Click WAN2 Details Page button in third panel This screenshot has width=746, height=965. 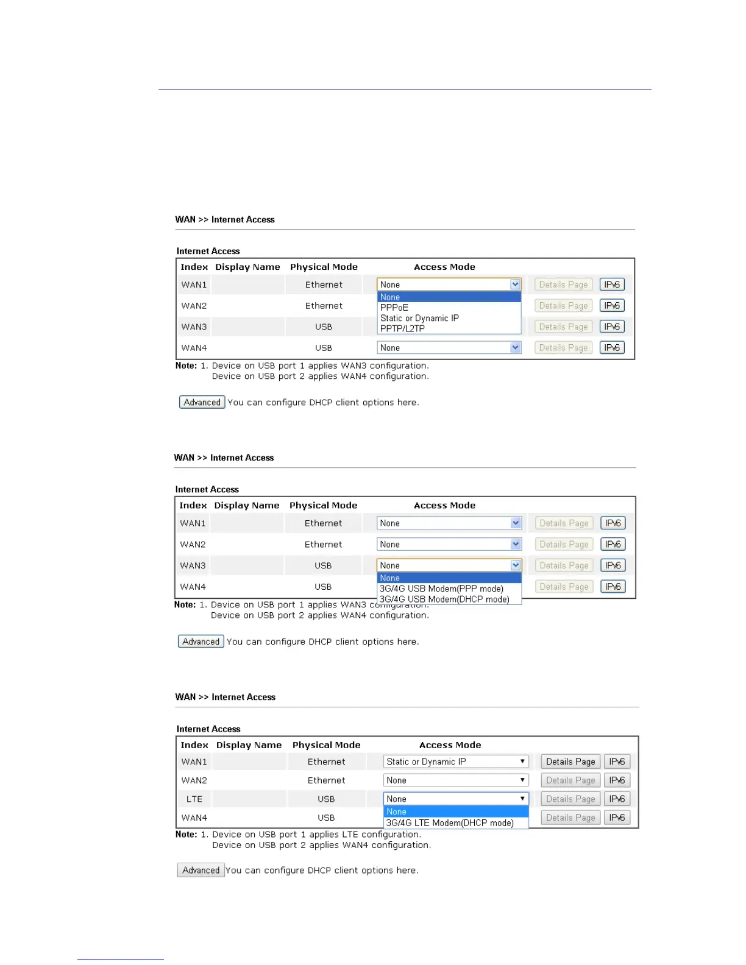[570, 780]
